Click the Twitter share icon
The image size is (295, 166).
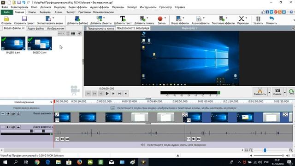271,12
